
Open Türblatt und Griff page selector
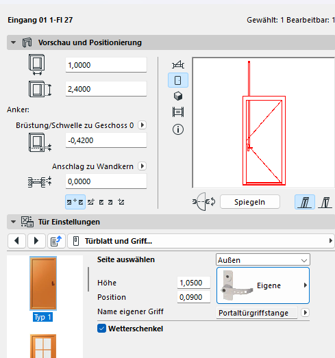201,241
